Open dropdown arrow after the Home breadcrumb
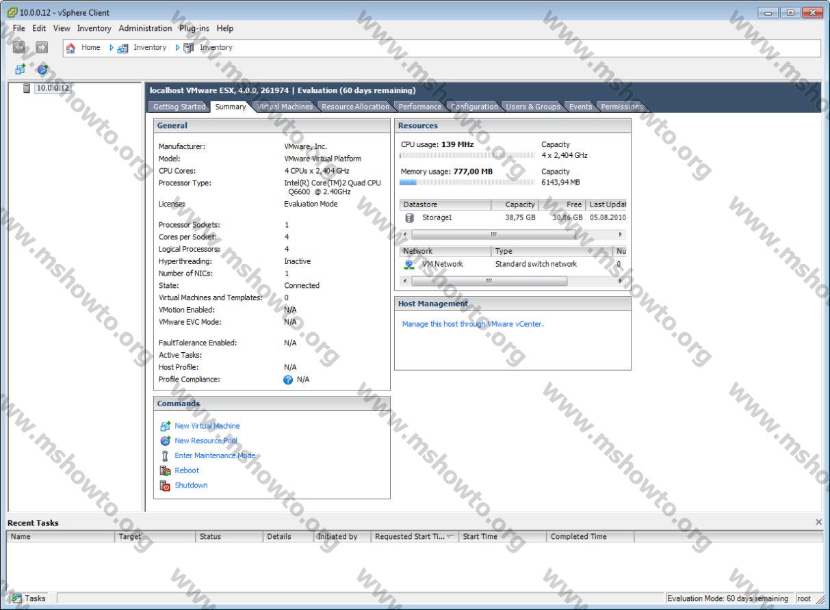830x610 pixels. click(112, 48)
